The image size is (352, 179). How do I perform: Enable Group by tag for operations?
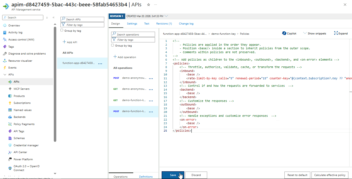tap(113, 45)
